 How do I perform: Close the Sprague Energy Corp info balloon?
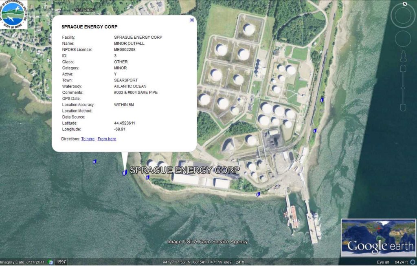coord(192,20)
